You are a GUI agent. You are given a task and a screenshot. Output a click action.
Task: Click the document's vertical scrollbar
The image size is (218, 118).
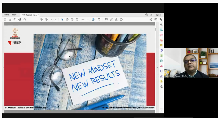(x=156, y=29)
